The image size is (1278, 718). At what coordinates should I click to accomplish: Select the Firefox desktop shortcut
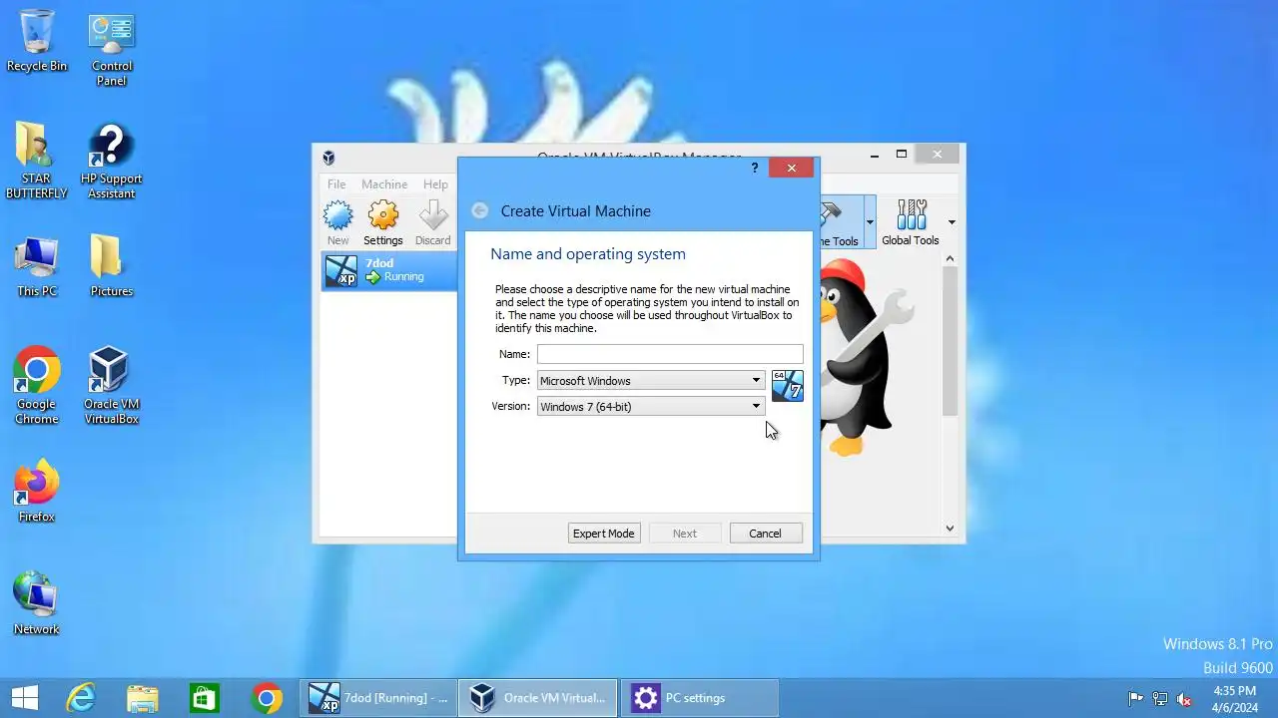tap(37, 491)
